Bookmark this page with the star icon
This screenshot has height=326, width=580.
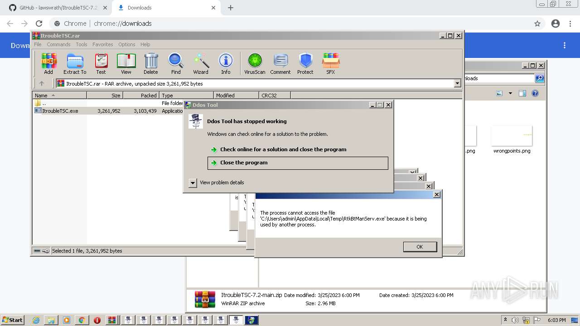coord(537,24)
